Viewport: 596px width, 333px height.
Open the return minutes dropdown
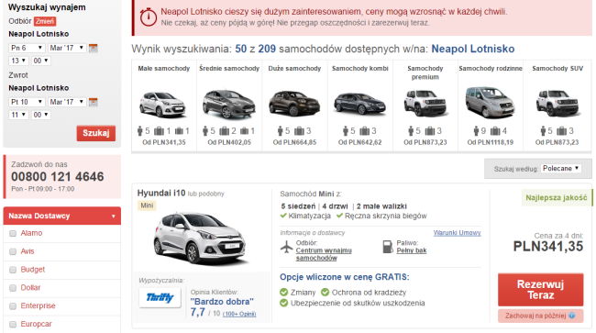(40, 115)
